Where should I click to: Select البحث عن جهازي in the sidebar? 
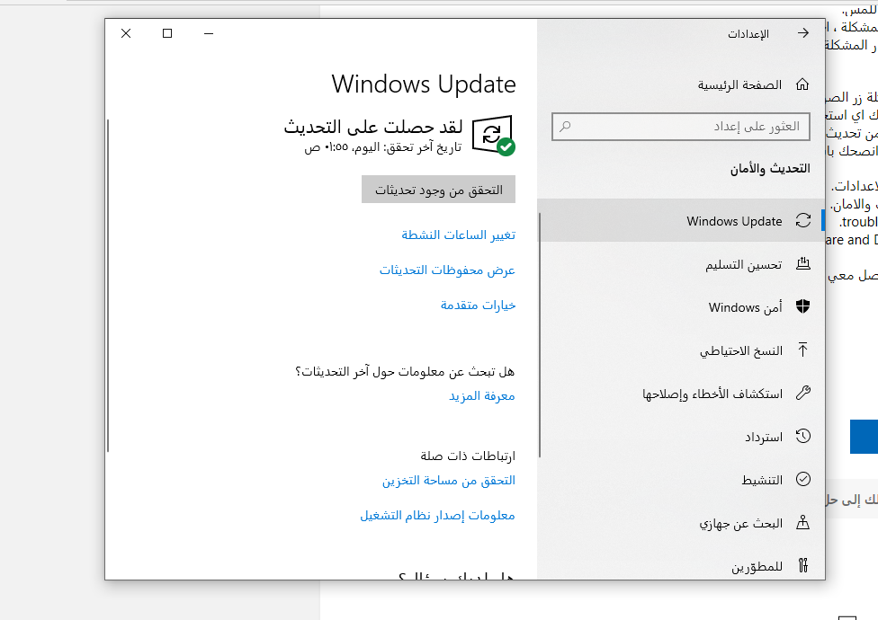pos(682,523)
